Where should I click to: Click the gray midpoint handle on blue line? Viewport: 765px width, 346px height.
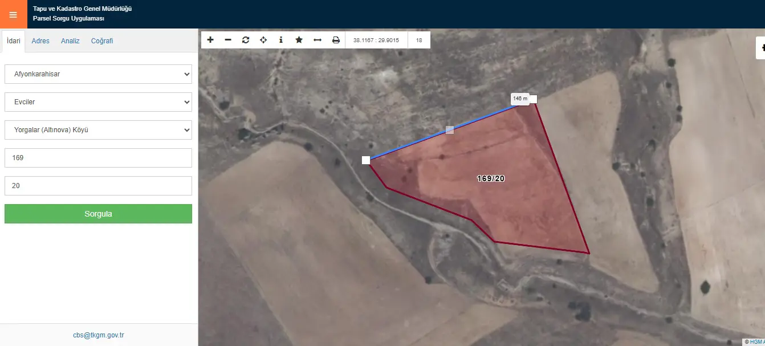pos(450,130)
